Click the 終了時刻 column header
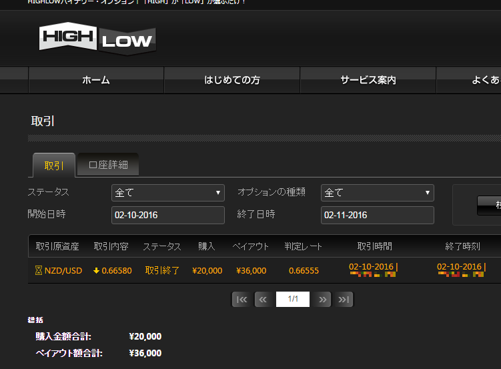Image resolution: width=501 pixels, height=369 pixels. click(x=462, y=246)
